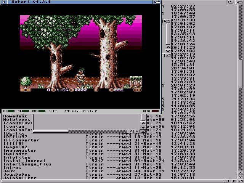
Task: Click the HD: activity LED indicator
Action: click(42, 111)
